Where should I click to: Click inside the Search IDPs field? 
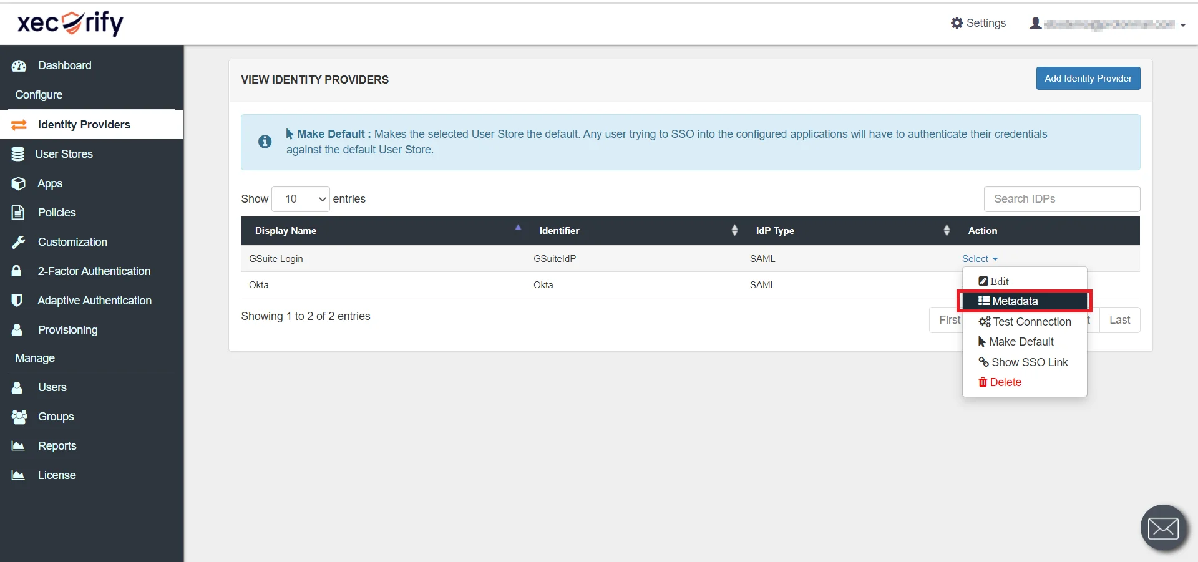(x=1061, y=198)
